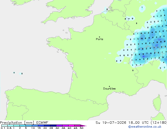Select the 40–45 mm magenta legend box
Image resolution: width=167 pixels, height=129 pixels.
click(x=71, y=126)
